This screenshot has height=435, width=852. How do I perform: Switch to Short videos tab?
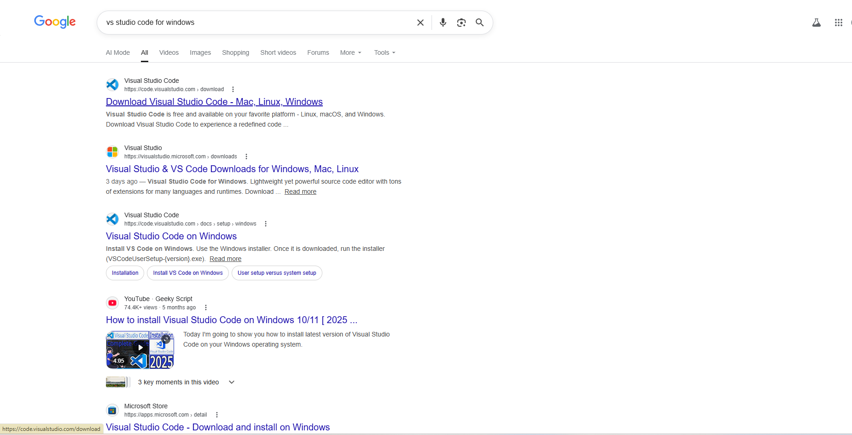(278, 52)
